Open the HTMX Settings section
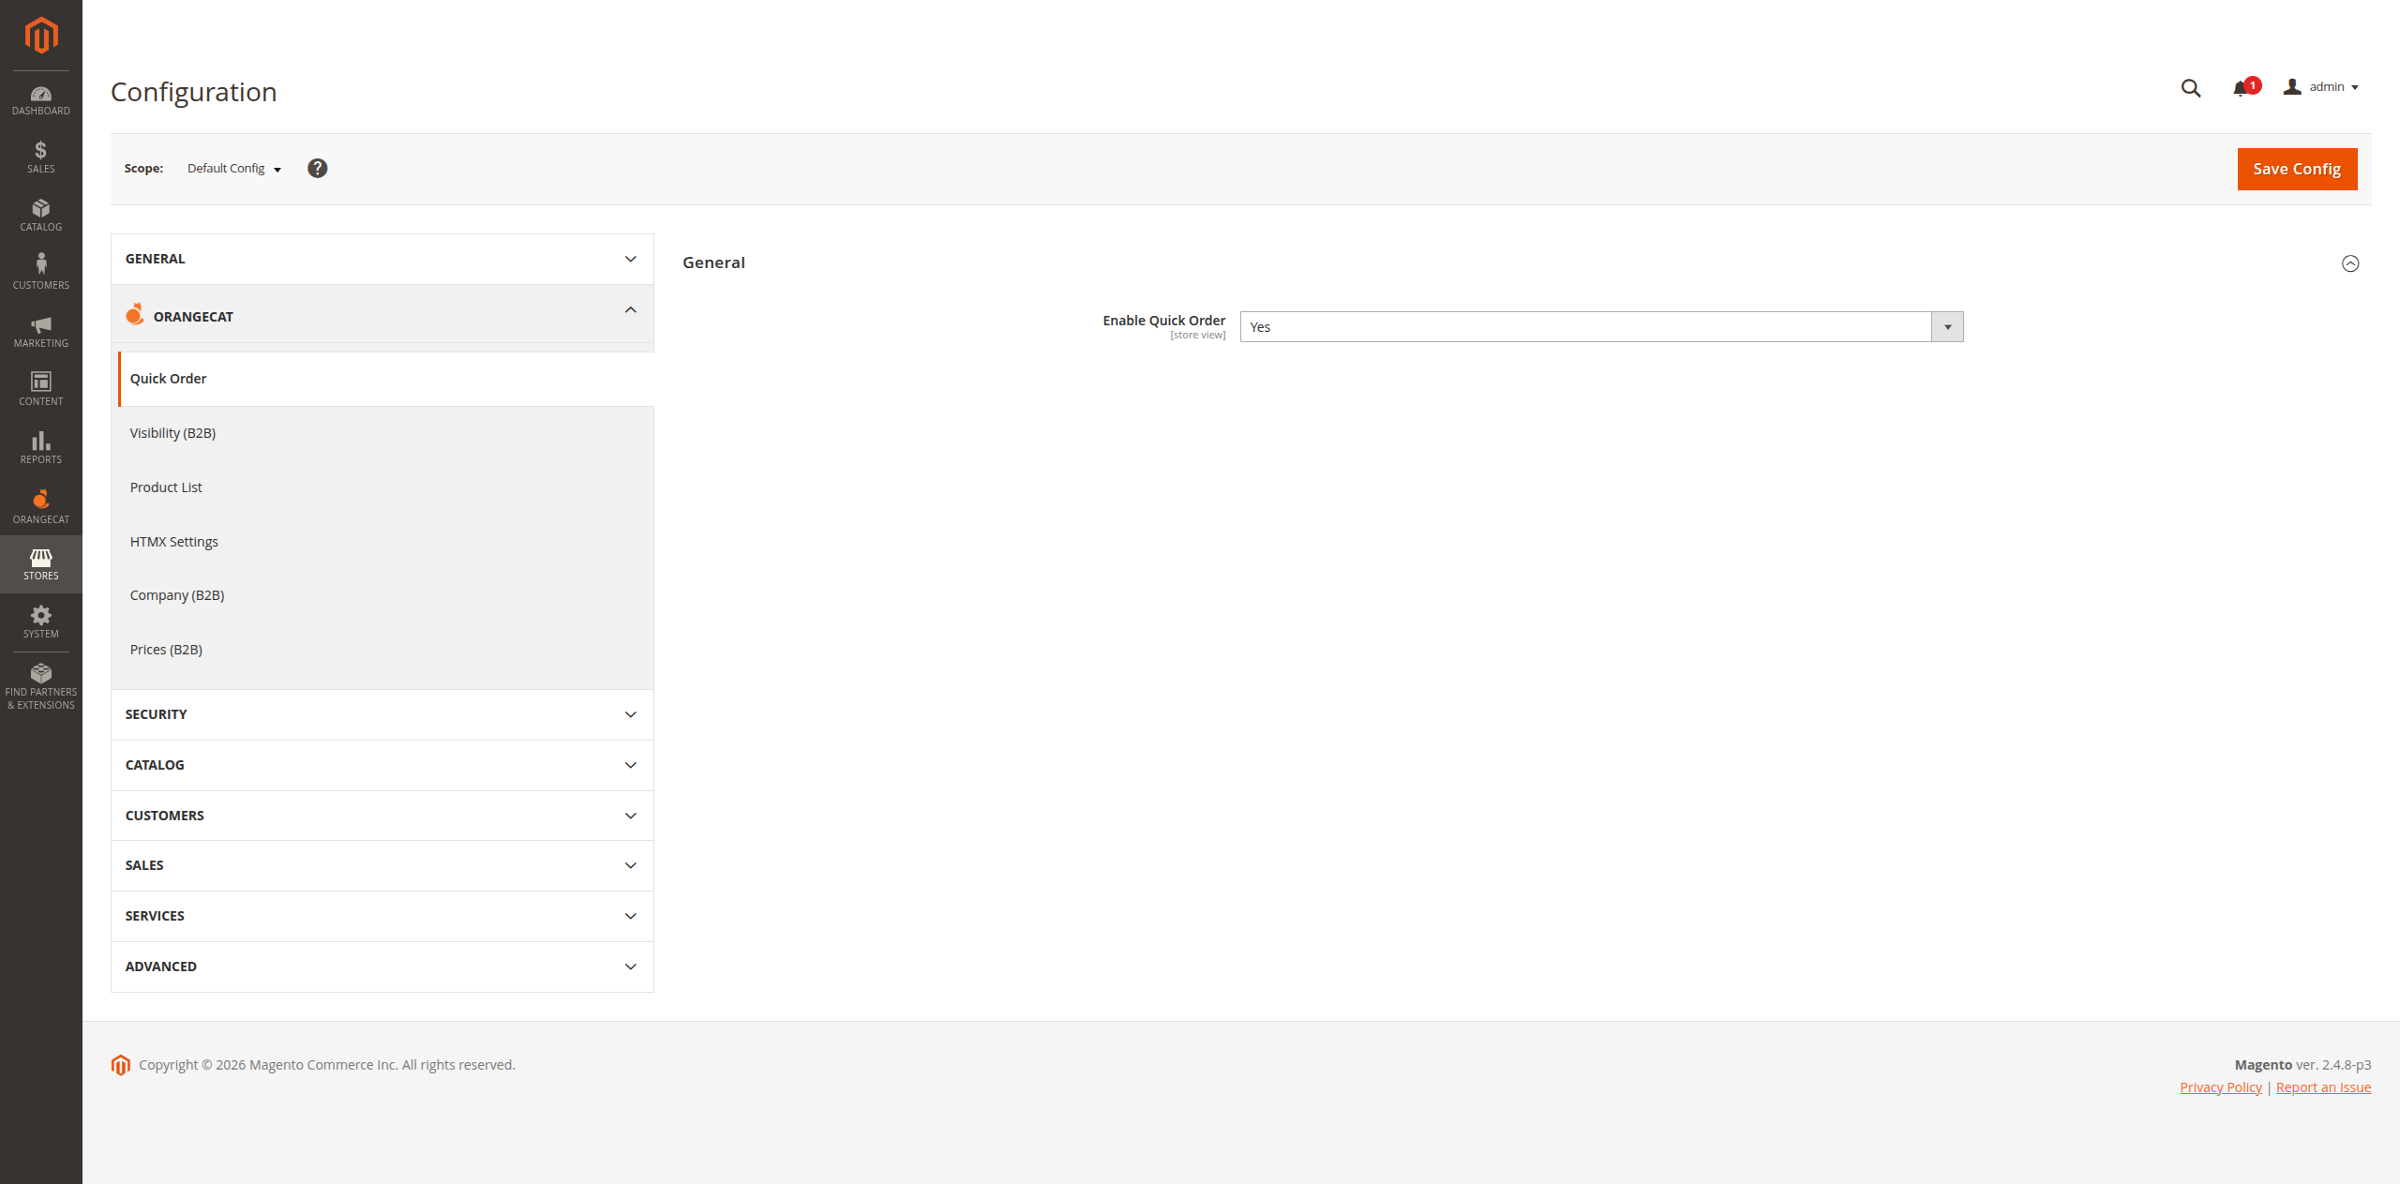The width and height of the screenshot is (2400, 1184). tap(174, 541)
